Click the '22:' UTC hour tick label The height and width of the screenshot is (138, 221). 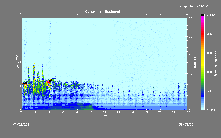[174, 112]
